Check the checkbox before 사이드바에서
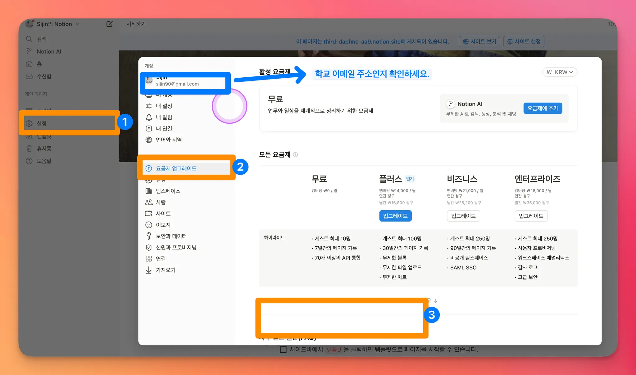The height and width of the screenshot is (375, 636). (x=283, y=350)
